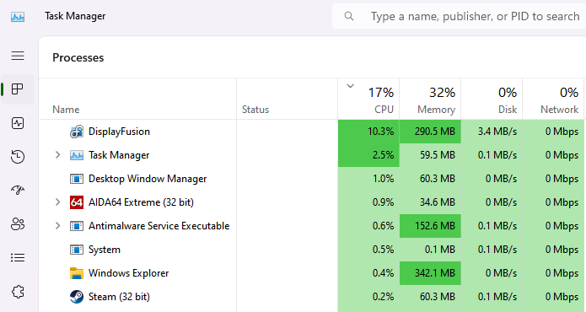Sort processes by Memory column header
This screenshot has width=586, height=312.
(430, 99)
